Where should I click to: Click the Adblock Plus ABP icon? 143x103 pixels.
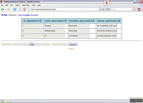[x=139, y=9]
